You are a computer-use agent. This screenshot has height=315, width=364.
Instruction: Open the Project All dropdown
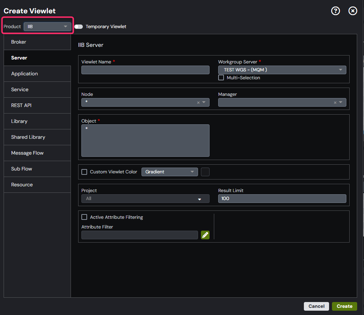click(145, 199)
